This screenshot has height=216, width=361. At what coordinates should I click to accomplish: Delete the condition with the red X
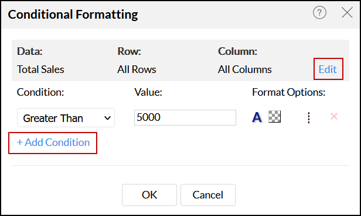334,117
